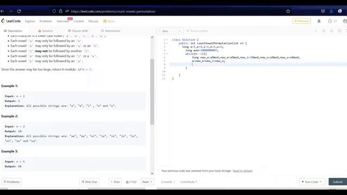Switch to the Description tab
This screenshot has height=195, width=347.
coord(13,31)
